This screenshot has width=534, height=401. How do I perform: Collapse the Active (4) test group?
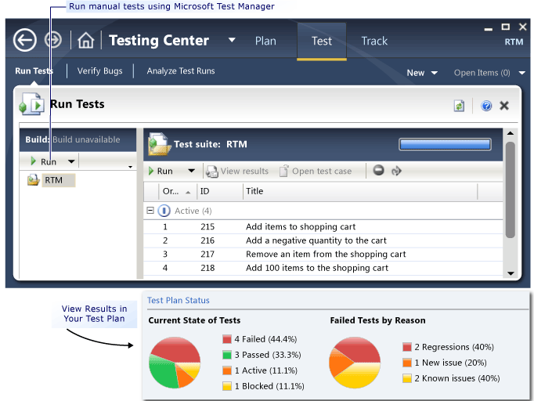click(x=150, y=211)
